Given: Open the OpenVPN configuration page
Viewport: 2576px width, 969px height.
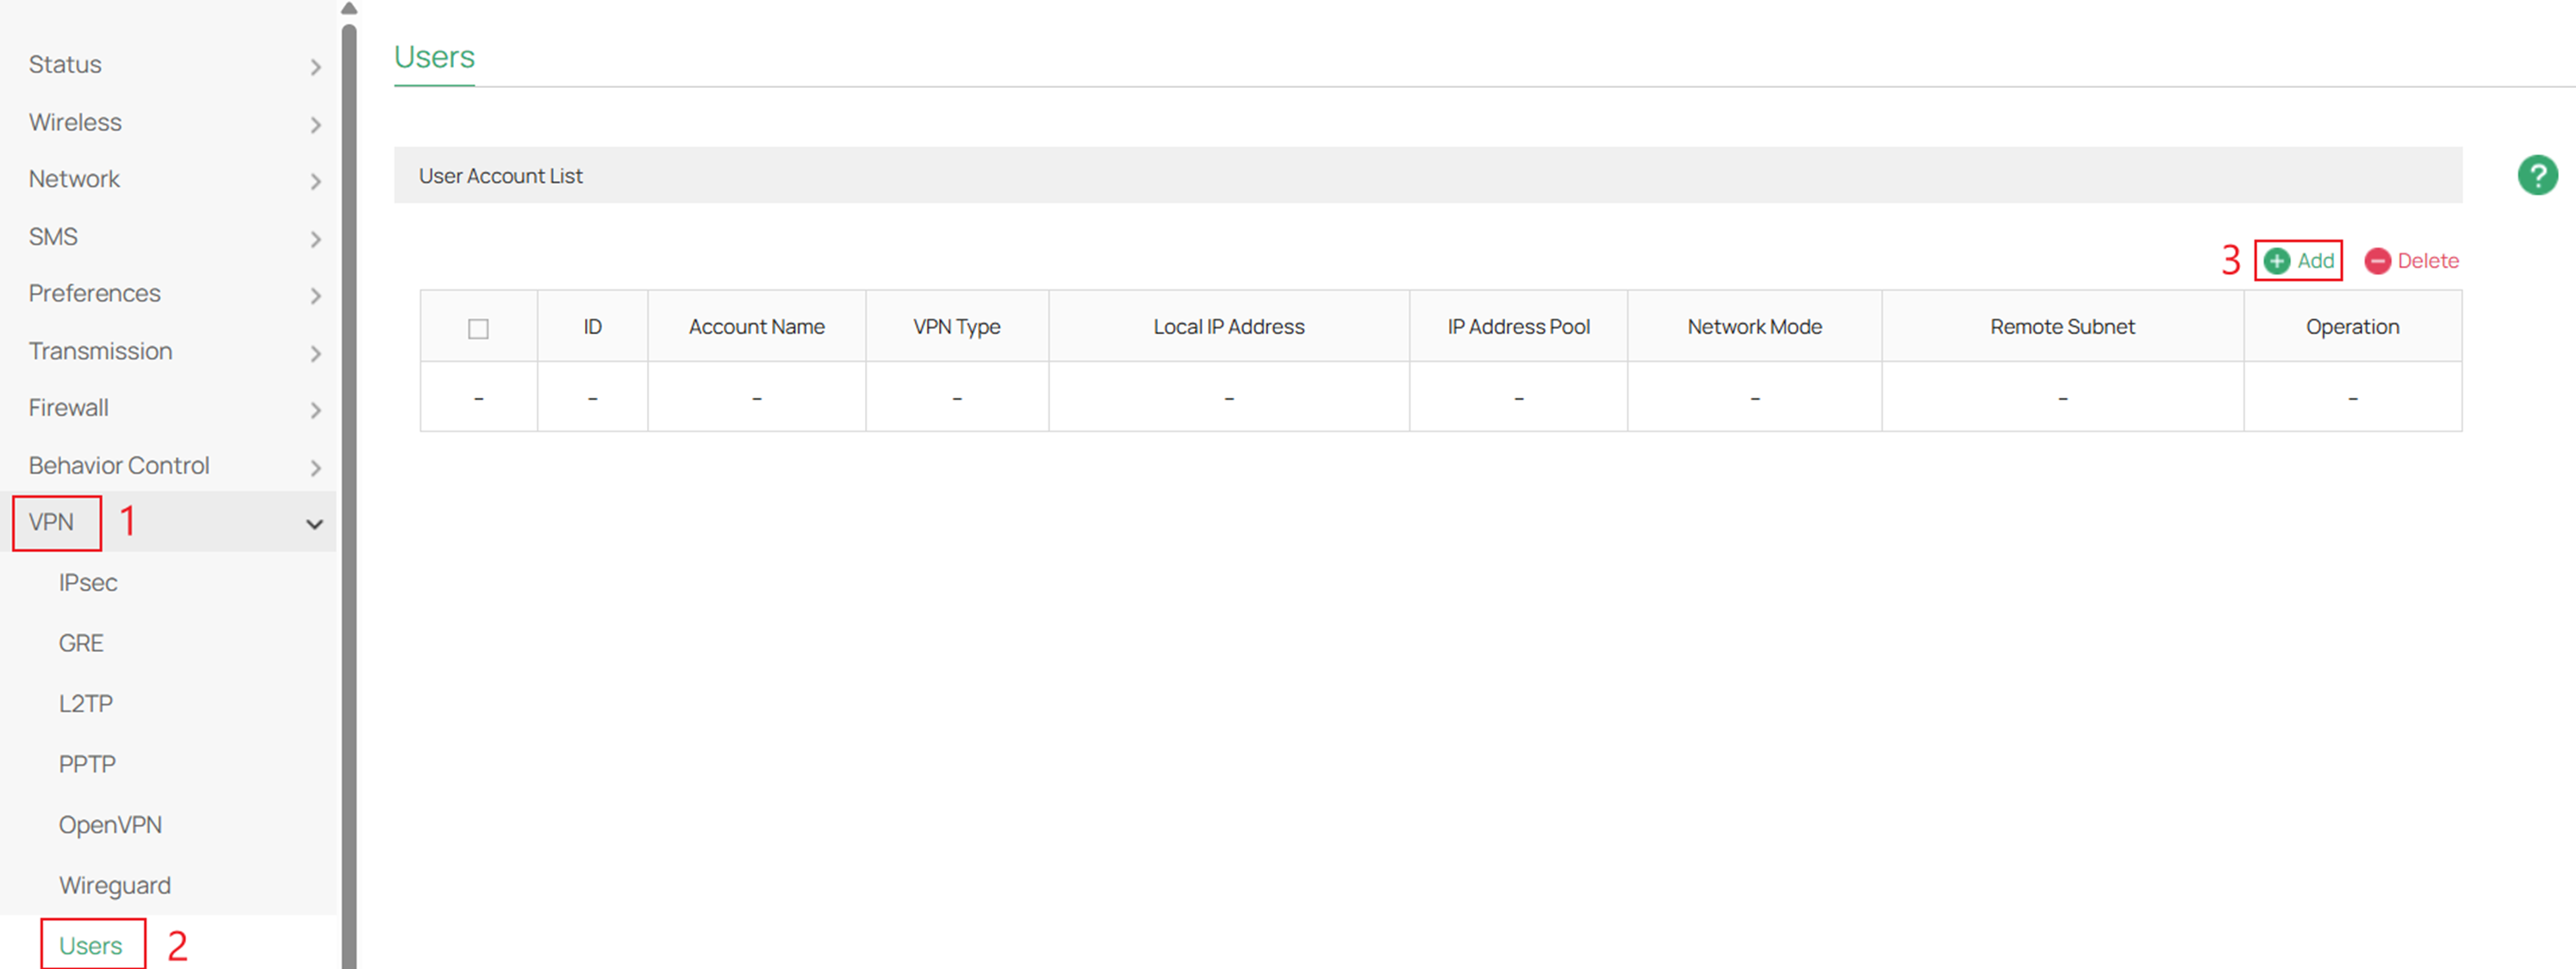Looking at the screenshot, I should pyautogui.click(x=110, y=824).
